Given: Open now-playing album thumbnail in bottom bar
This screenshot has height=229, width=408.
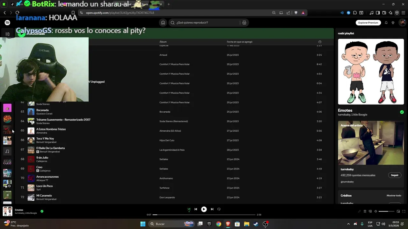Looking at the screenshot, I should [7, 211].
